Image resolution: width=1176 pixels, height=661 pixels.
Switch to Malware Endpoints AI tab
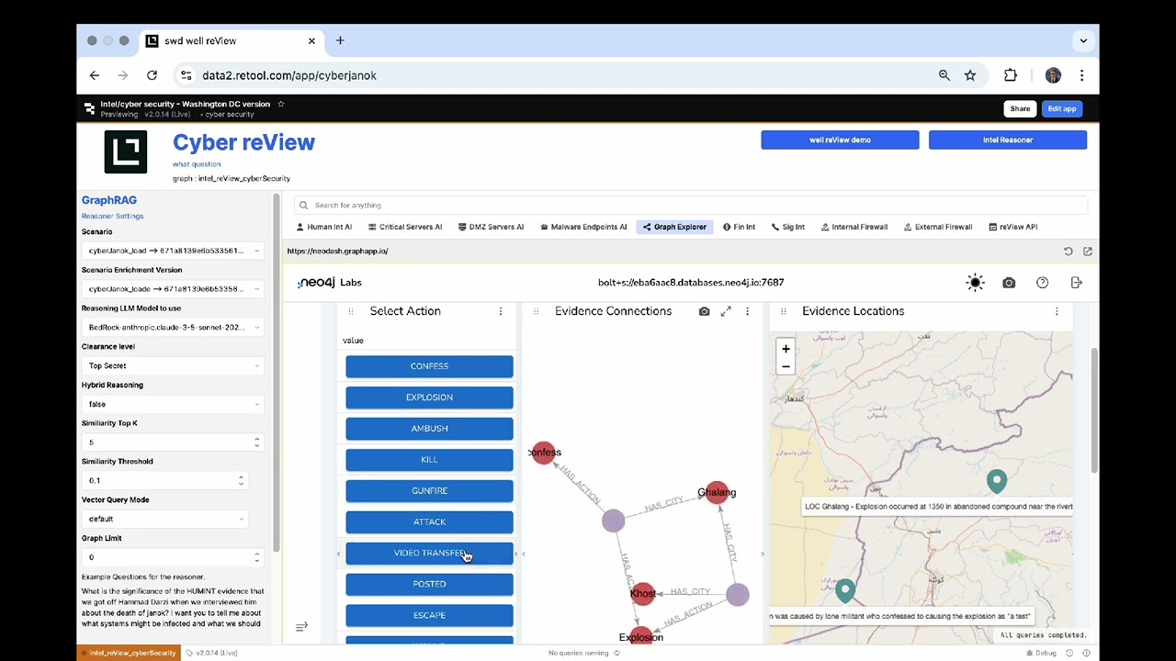click(x=583, y=227)
